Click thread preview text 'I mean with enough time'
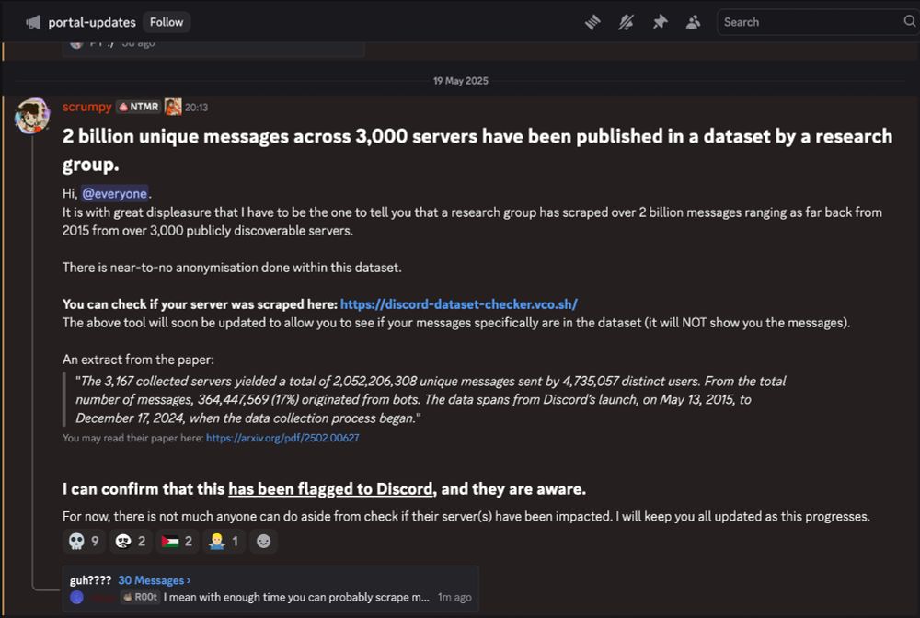920x618 pixels. pos(296,598)
